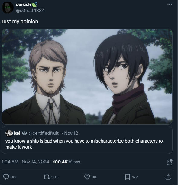Open kel's small avatar in quoted post
Viewport: 178px width, 185px height.
[9, 133]
